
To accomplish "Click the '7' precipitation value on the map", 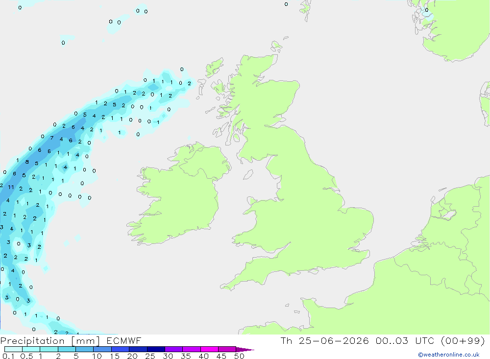I will (x=52, y=138).
